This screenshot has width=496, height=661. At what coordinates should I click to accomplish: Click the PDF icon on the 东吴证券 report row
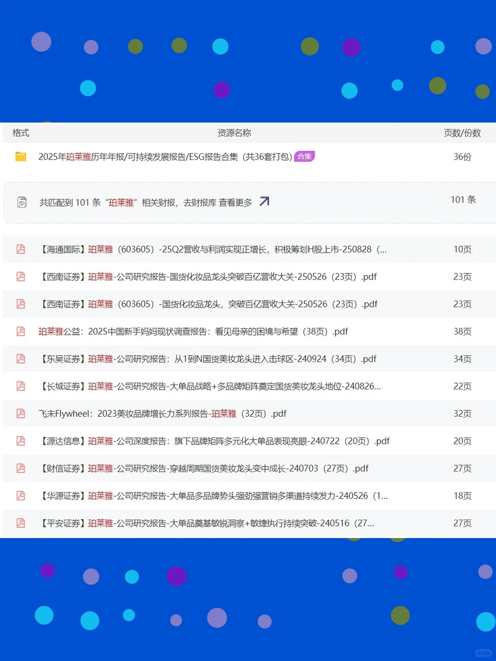(x=20, y=359)
